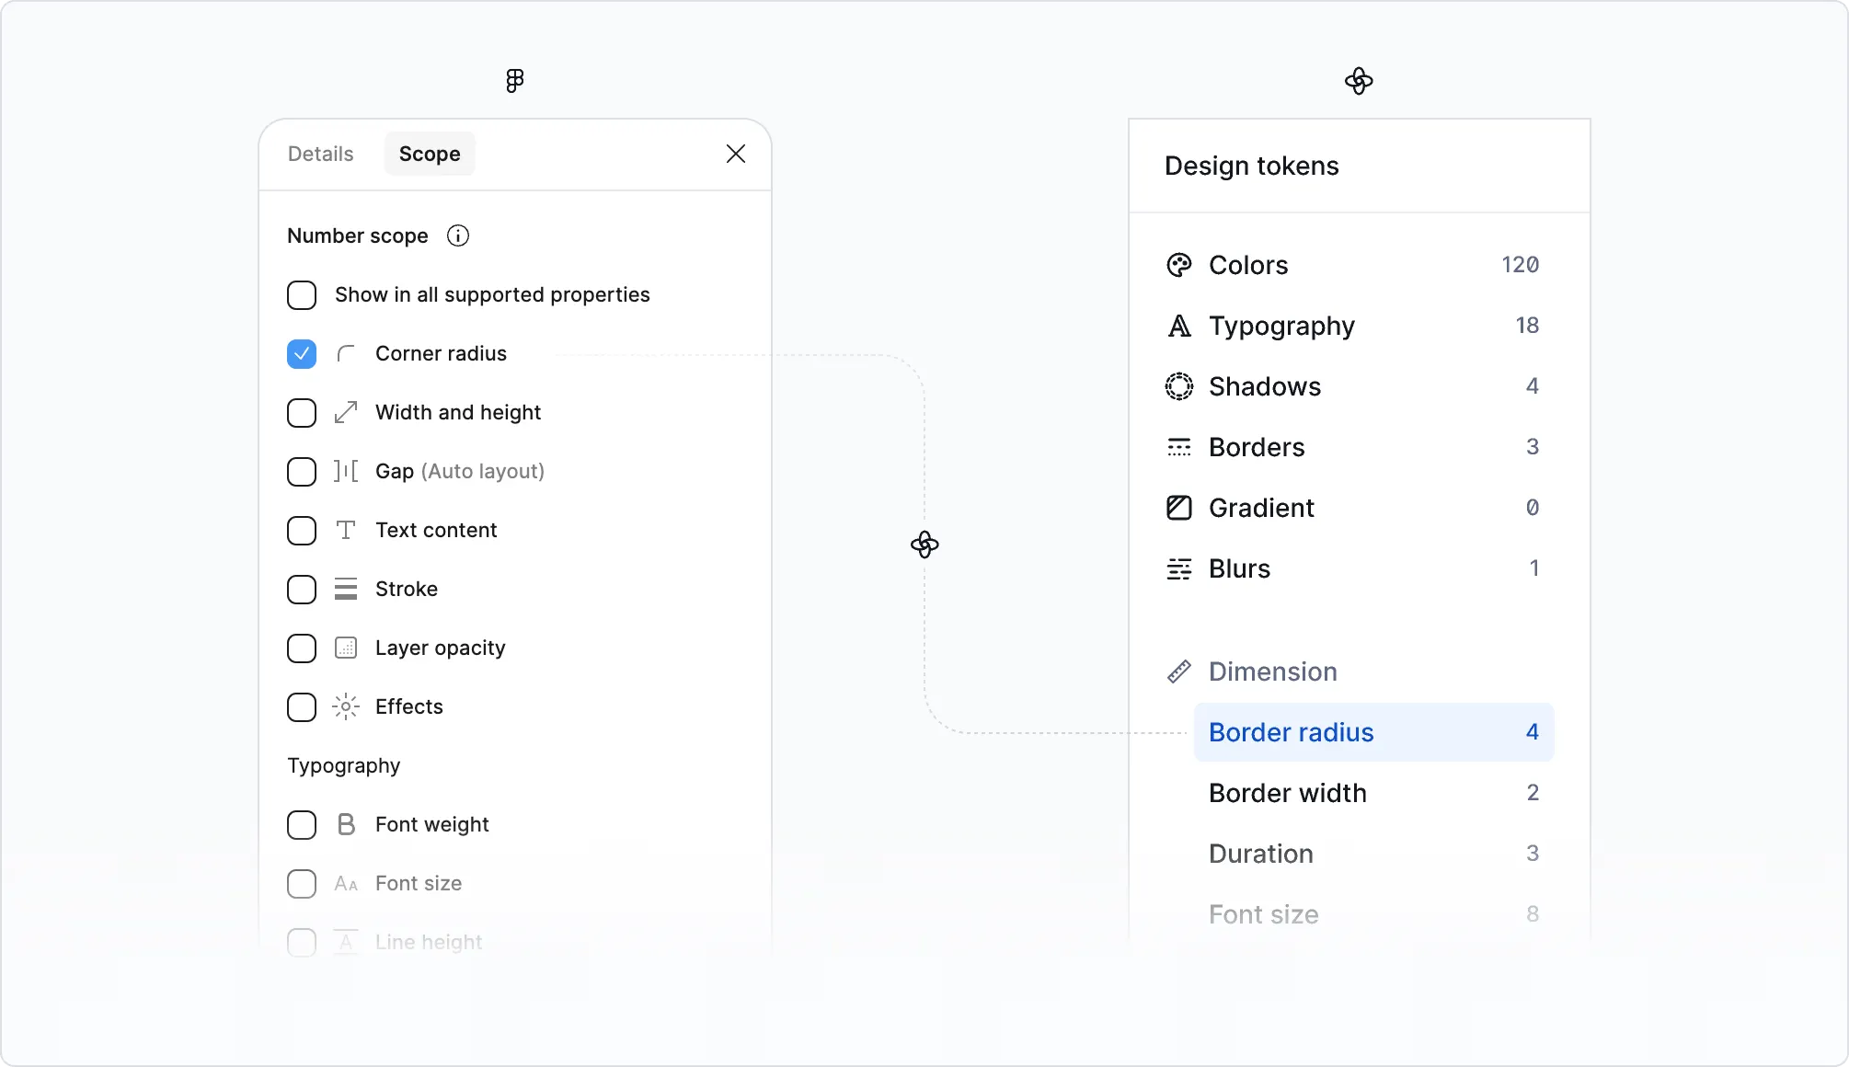This screenshot has height=1067, width=1849.
Task: Click the info icon next to Number scope
Action: click(458, 236)
